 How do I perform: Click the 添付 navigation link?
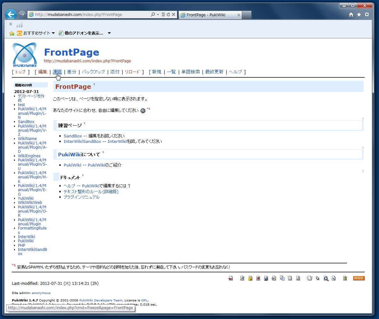point(115,72)
